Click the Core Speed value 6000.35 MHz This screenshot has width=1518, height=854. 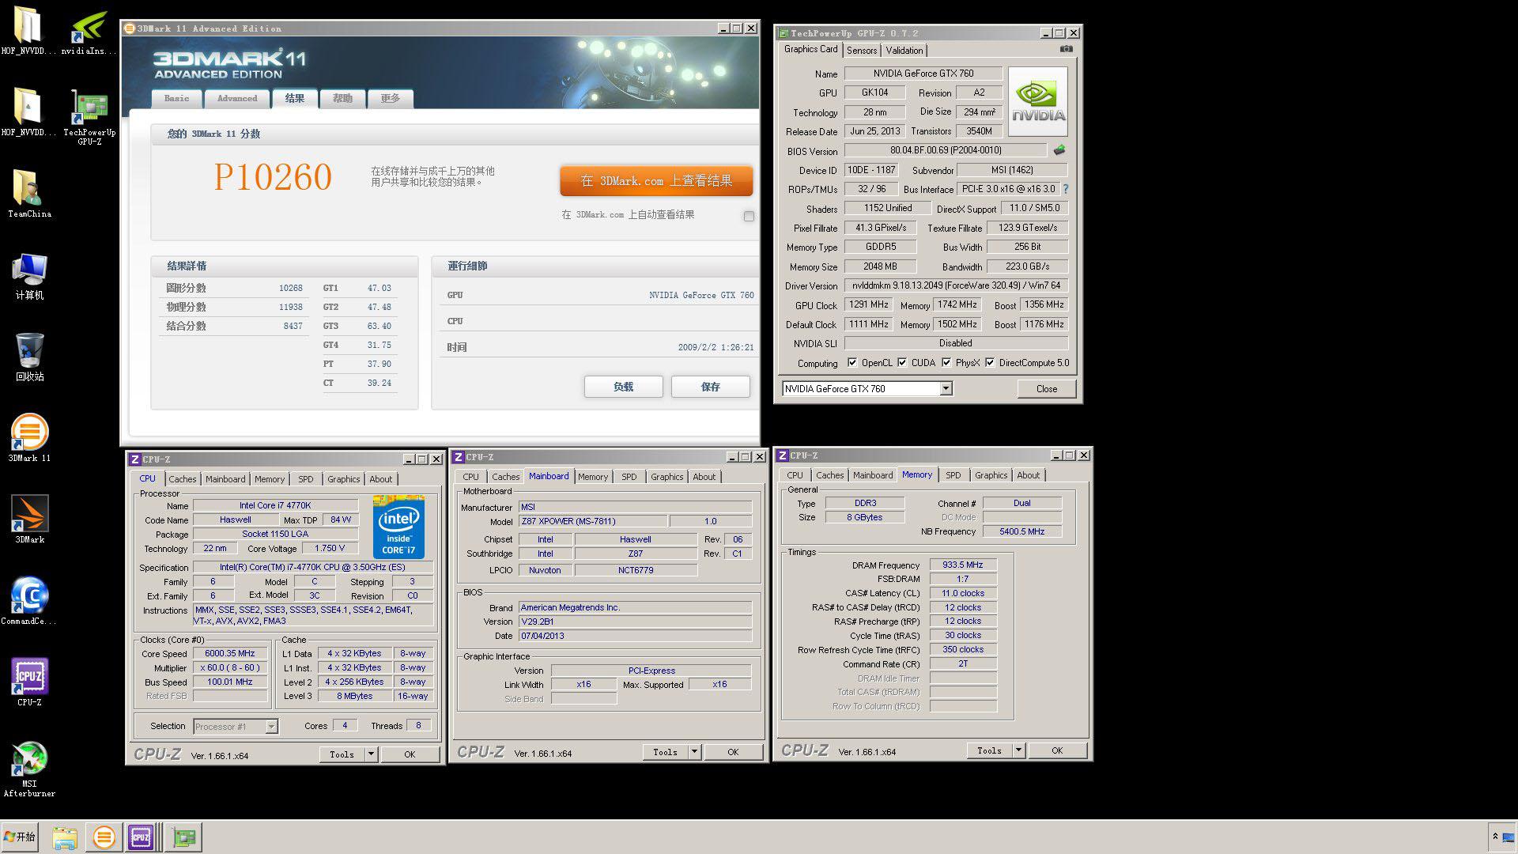pos(230,653)
